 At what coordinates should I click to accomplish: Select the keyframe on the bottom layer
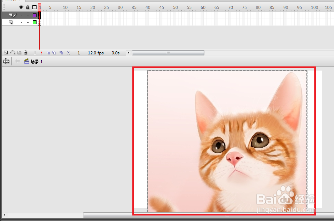(40, 22)
